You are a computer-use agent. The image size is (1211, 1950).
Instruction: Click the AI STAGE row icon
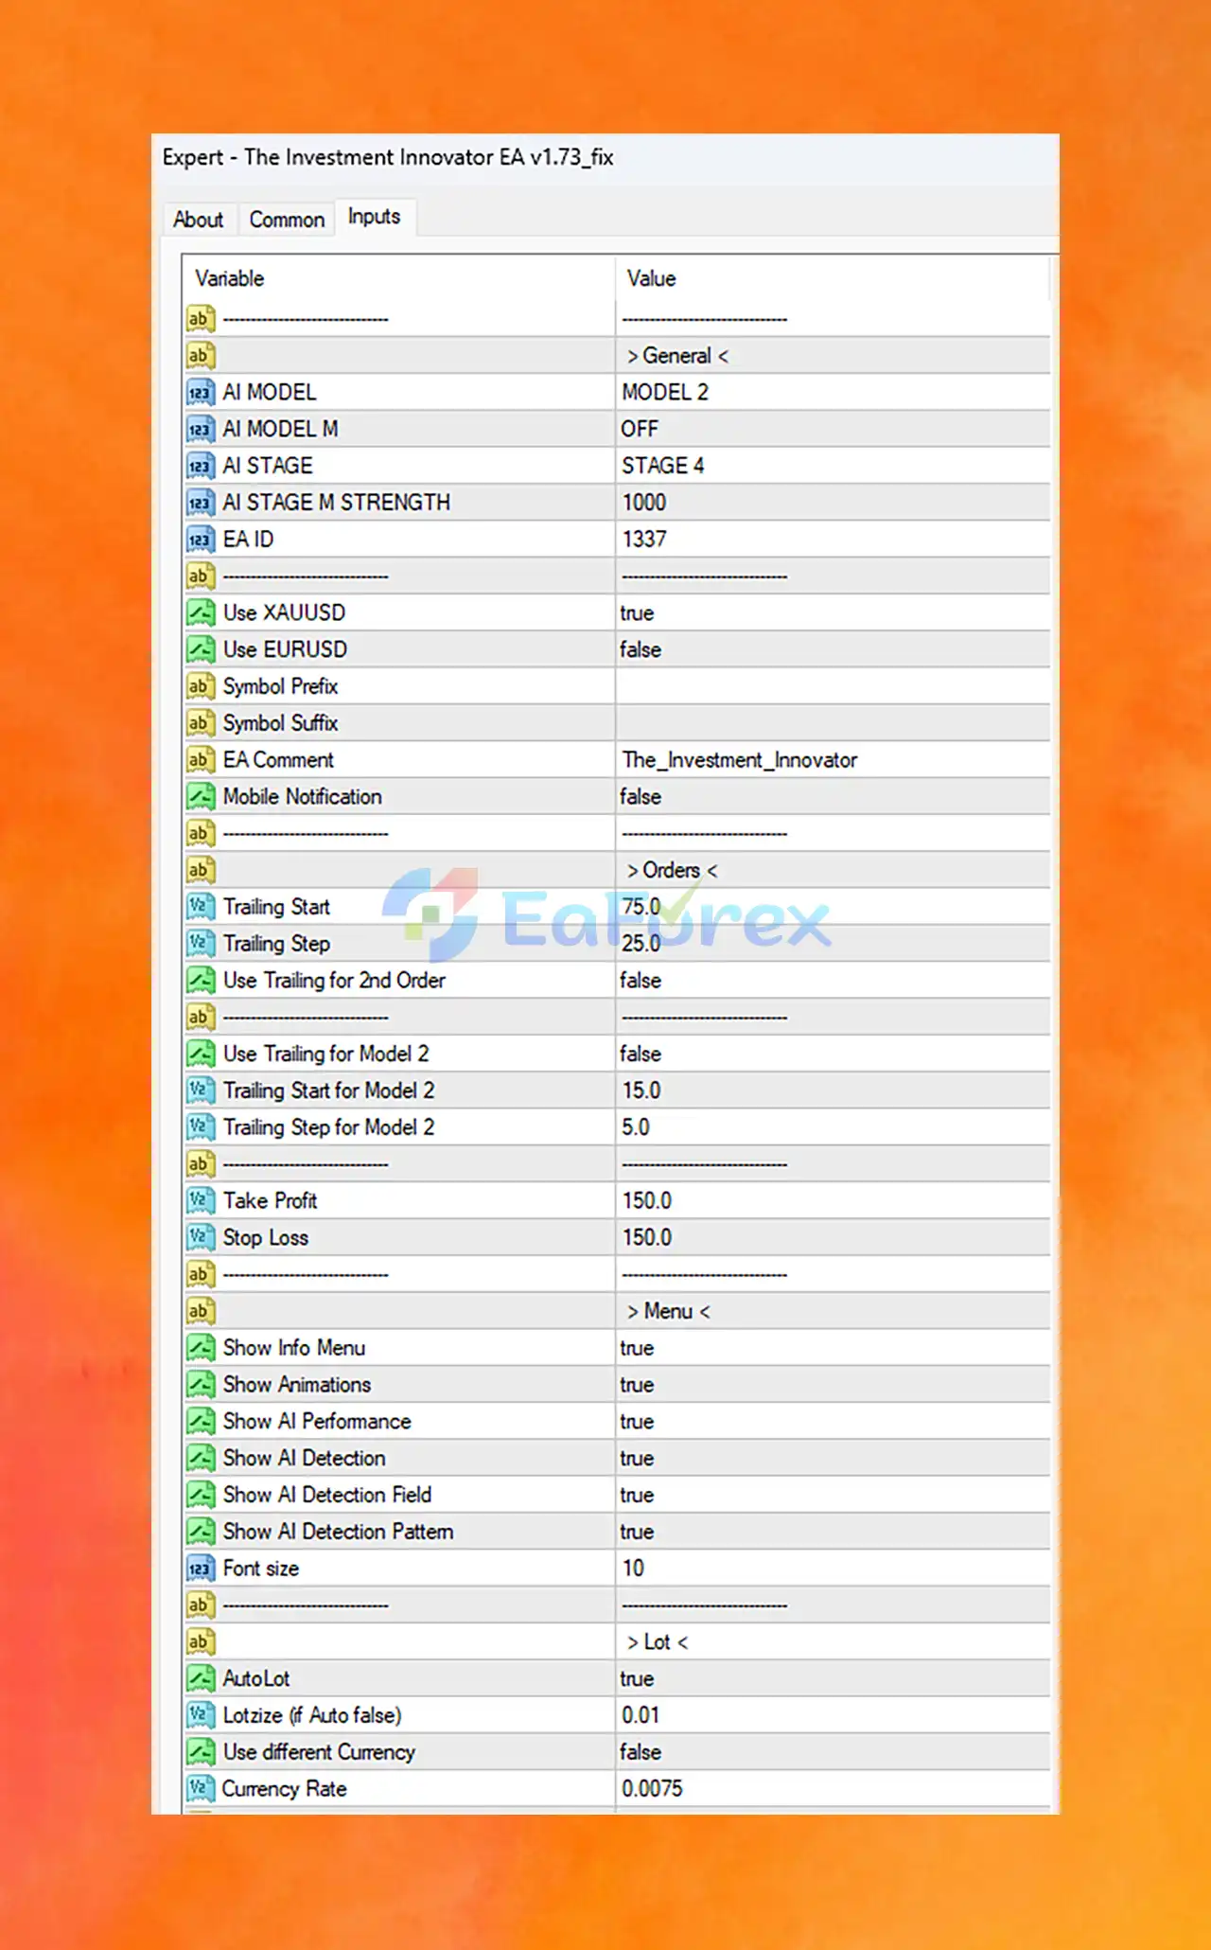pos(201,466)
